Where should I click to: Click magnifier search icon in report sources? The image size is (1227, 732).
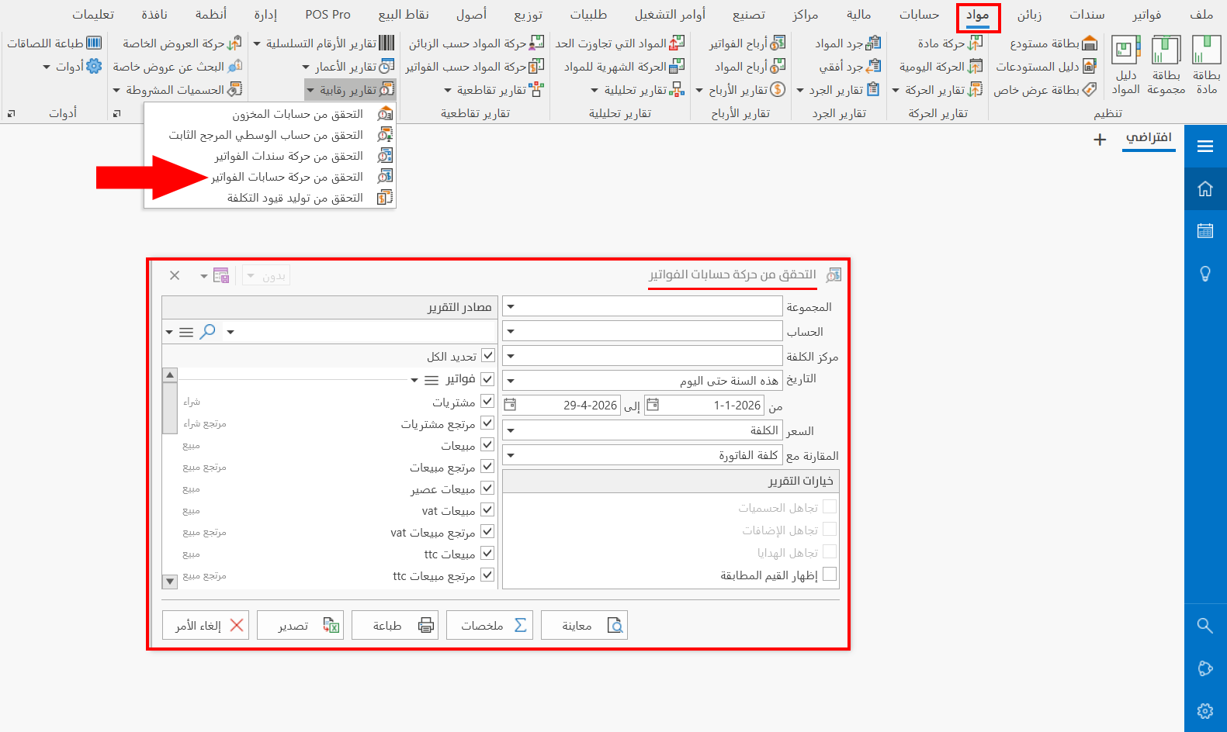pyautogui.click(x=207, y=332)
